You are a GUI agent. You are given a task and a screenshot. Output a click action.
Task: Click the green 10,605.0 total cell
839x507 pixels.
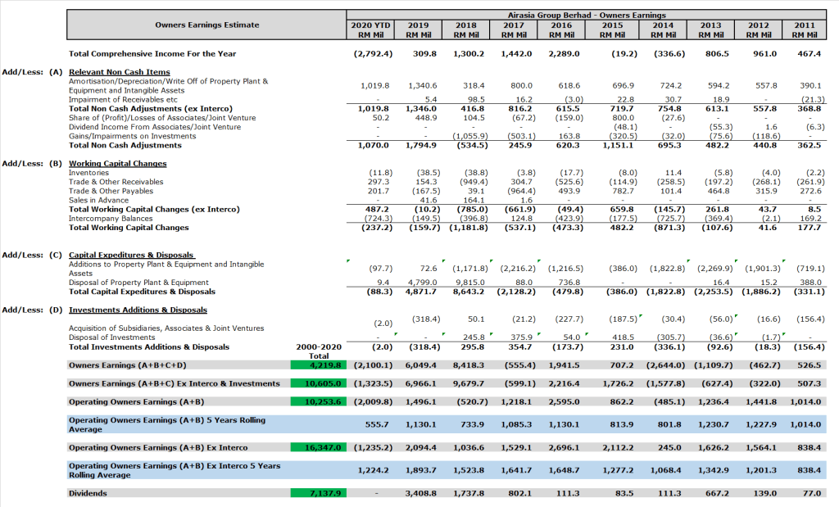point(320,383)
